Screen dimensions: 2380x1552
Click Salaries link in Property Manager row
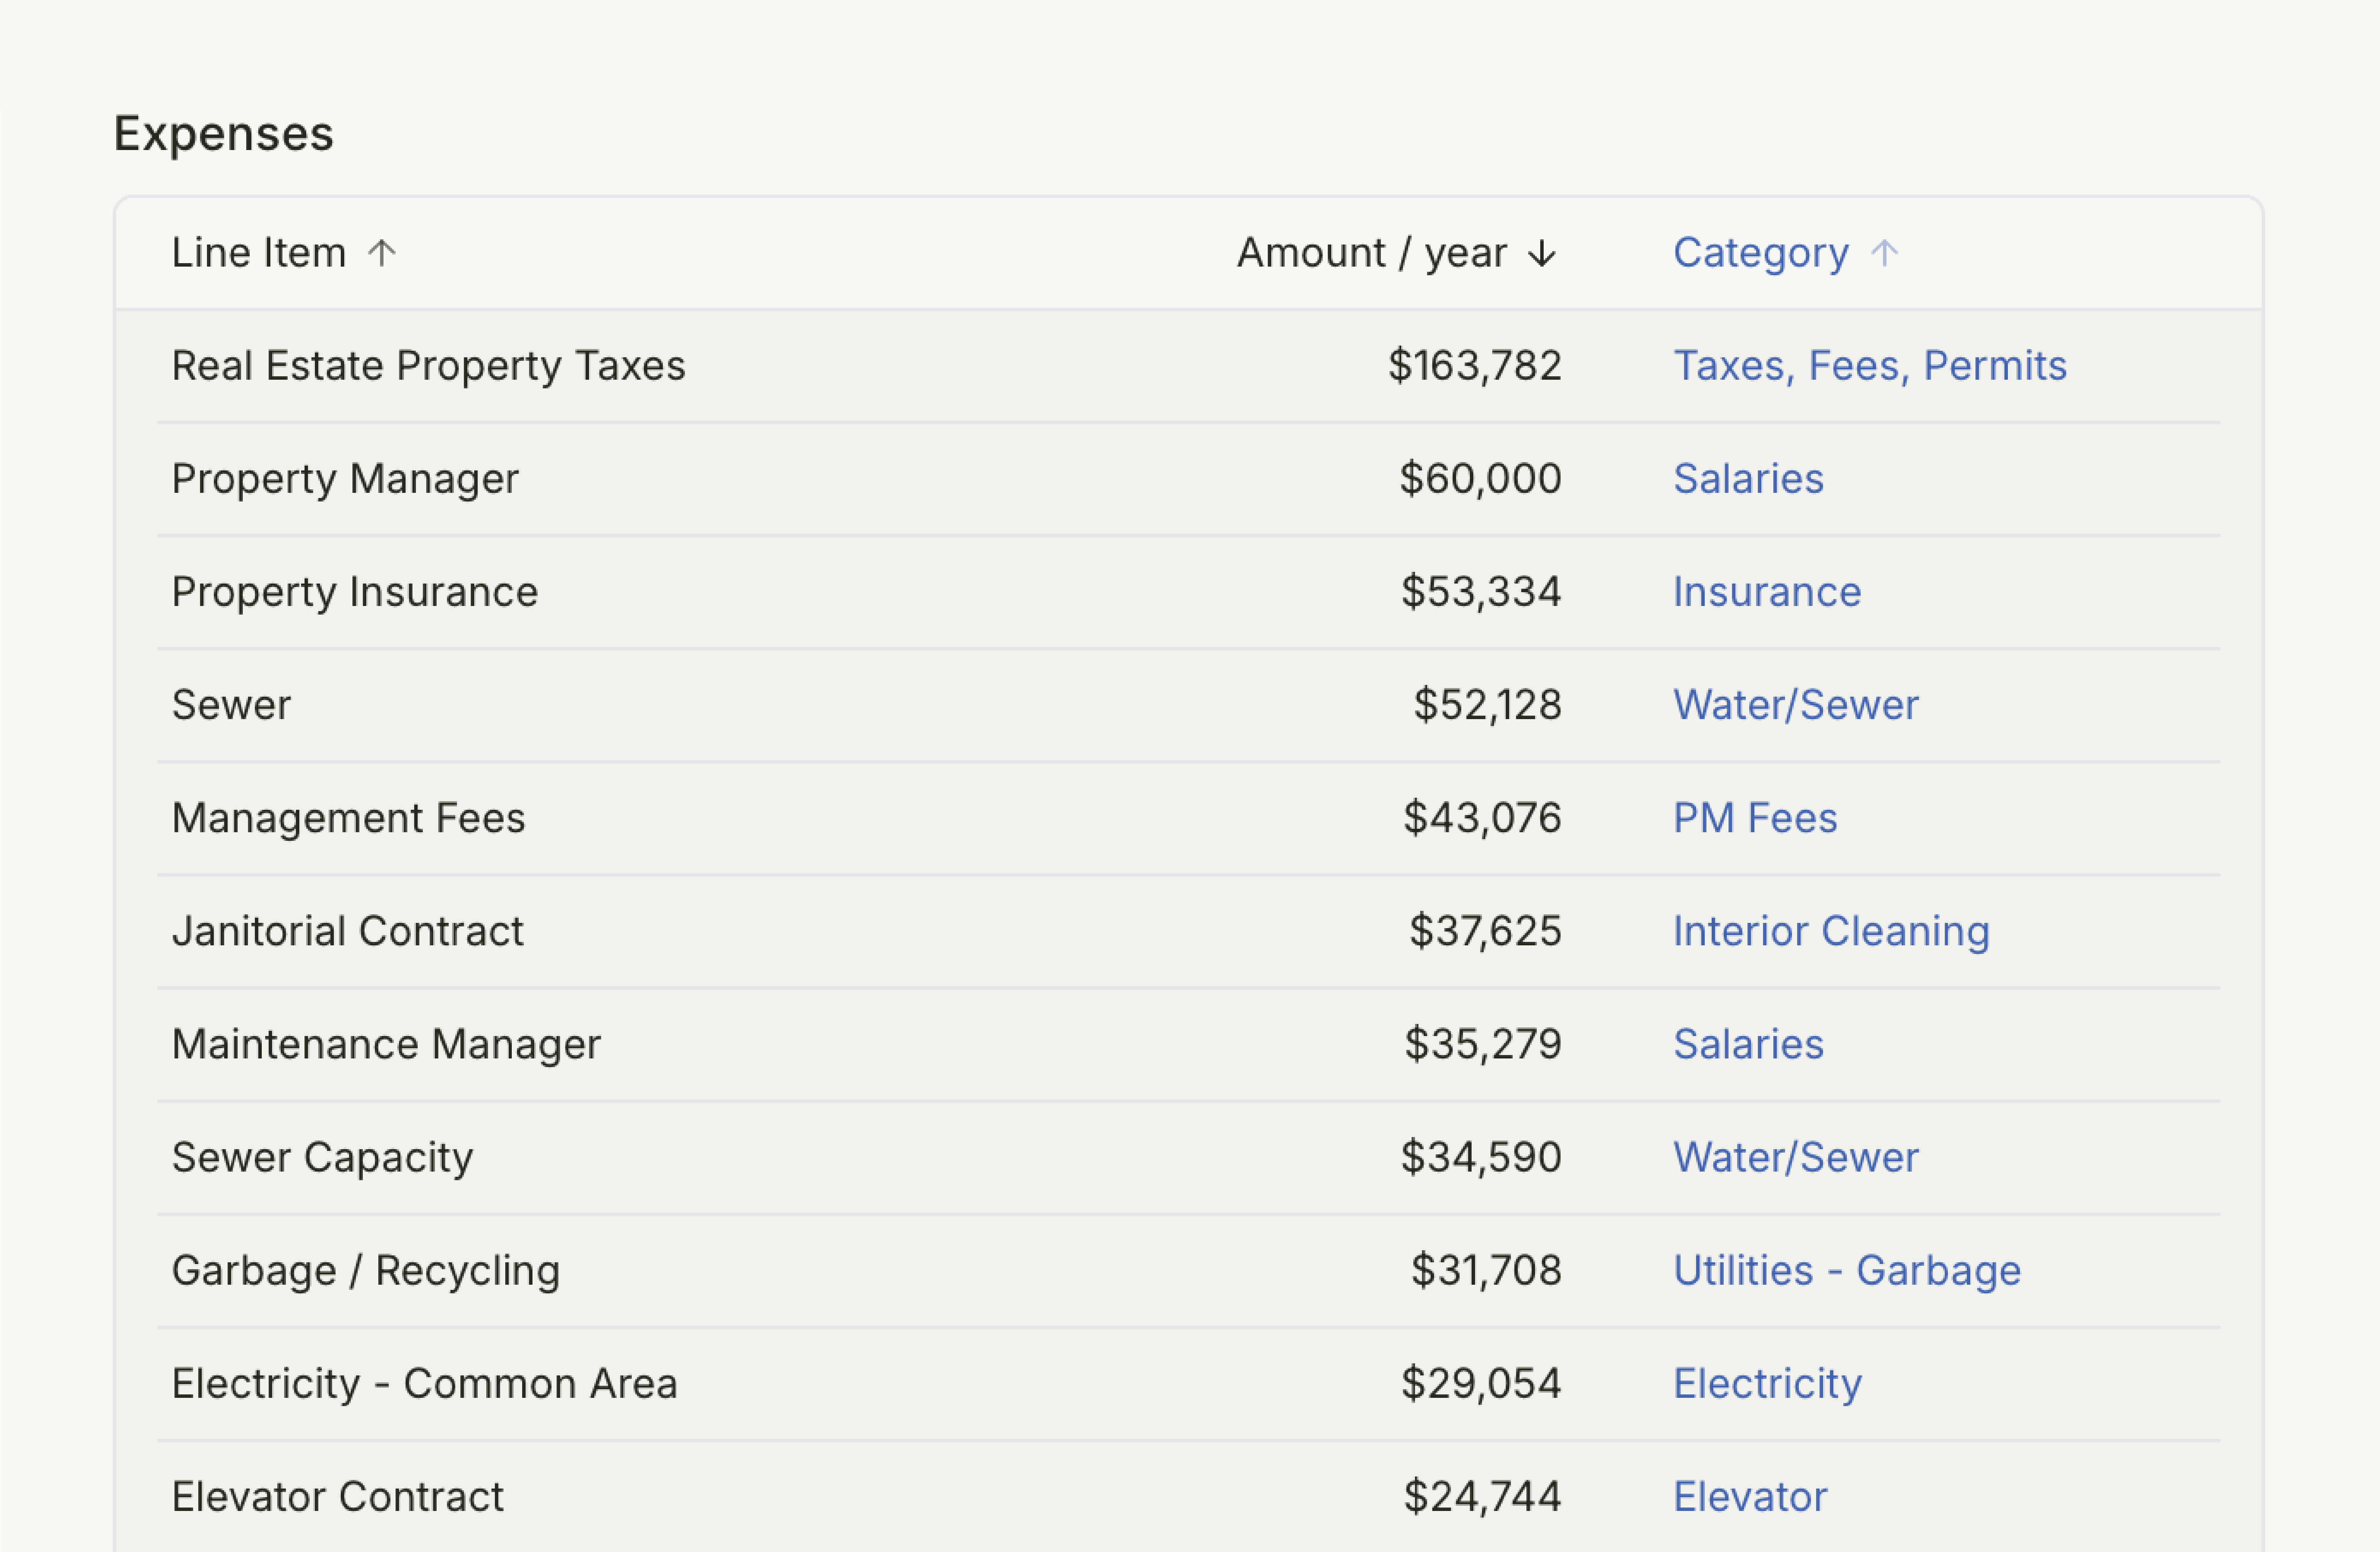pyautogui.click(x=1747, y=479)
